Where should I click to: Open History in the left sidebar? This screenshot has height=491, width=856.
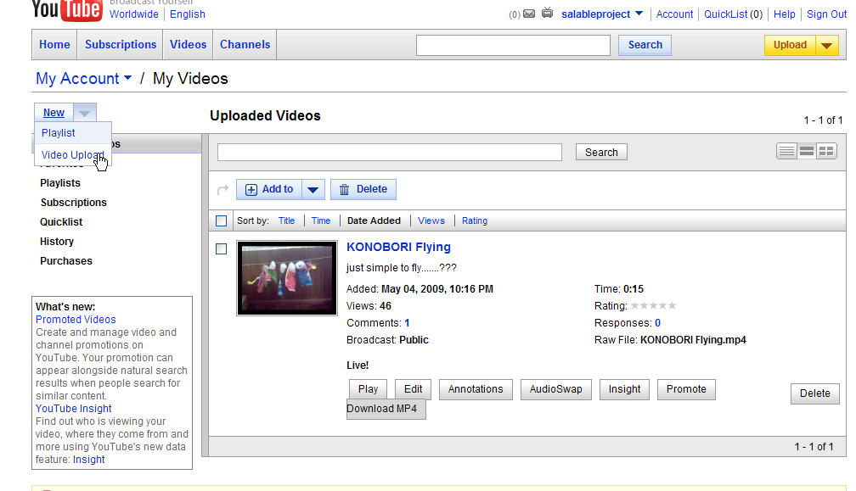pyautogui.click(x=57, y=242)
